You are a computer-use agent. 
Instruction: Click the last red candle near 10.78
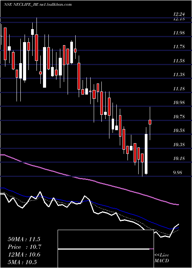pos(150,122)
